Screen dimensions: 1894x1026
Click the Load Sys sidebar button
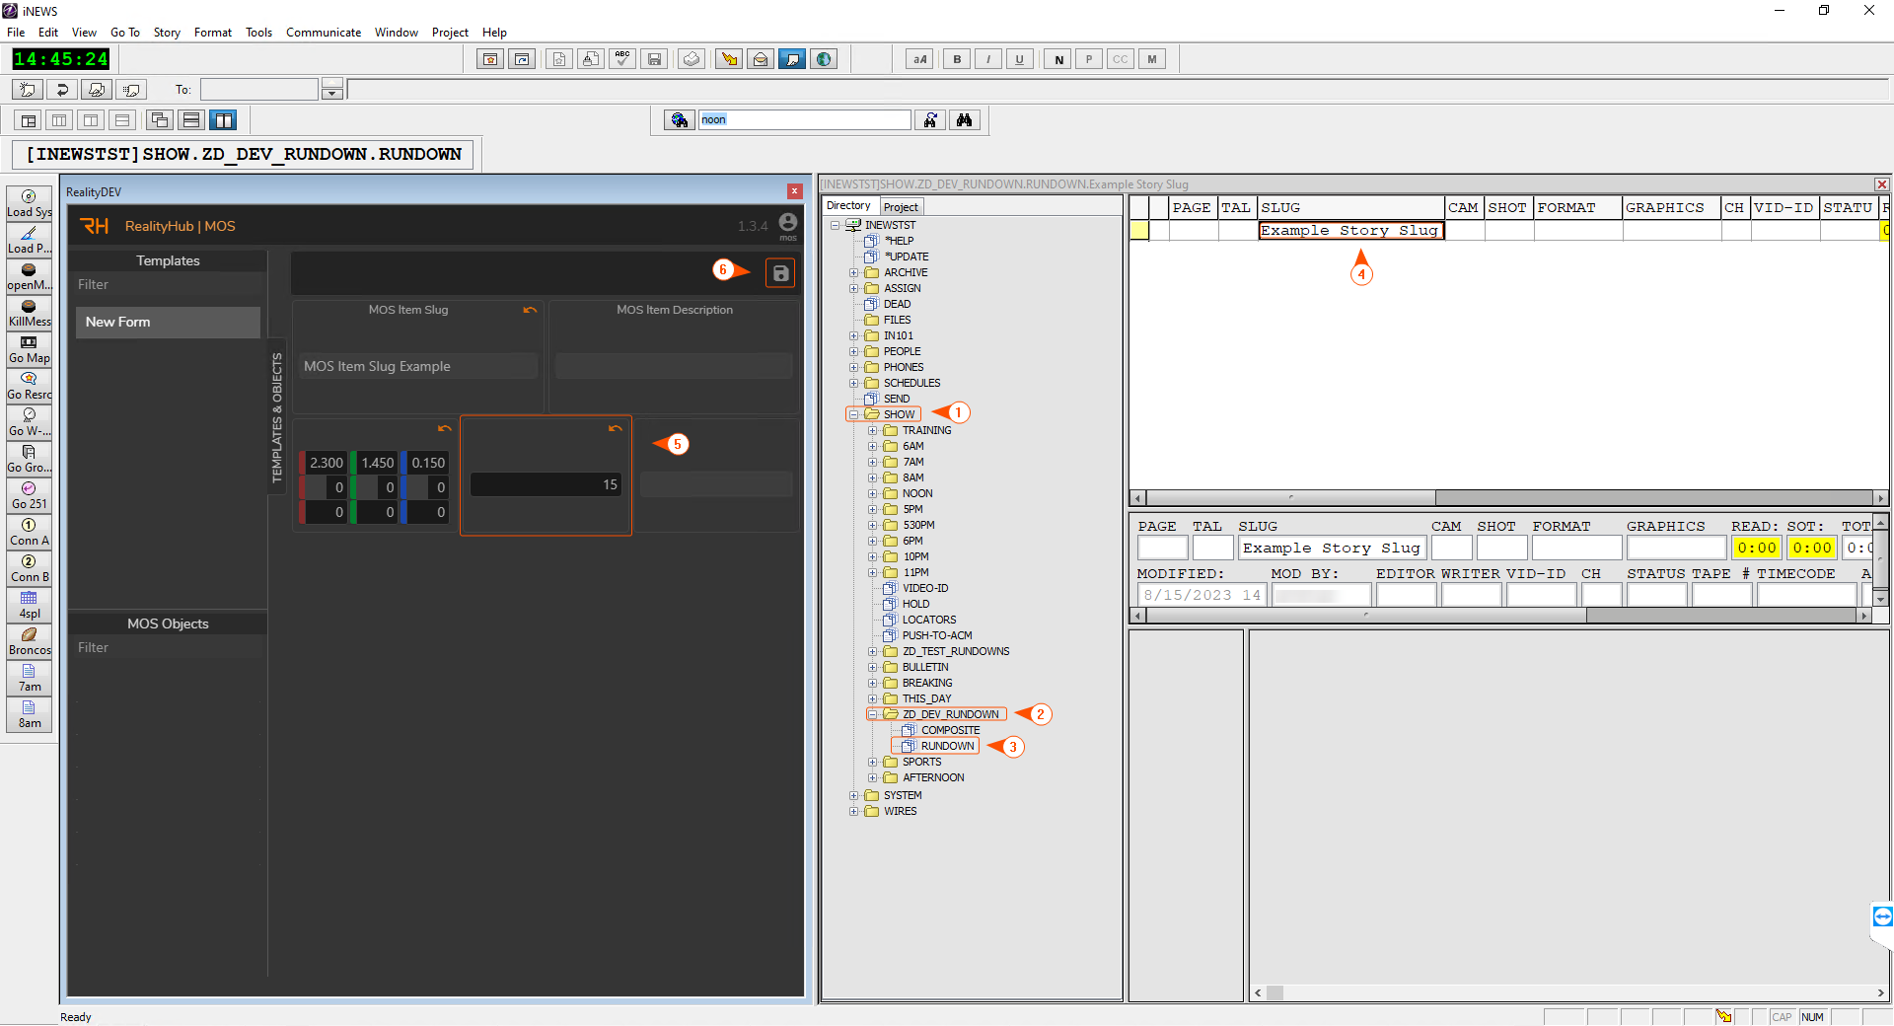tap(29, 203)
